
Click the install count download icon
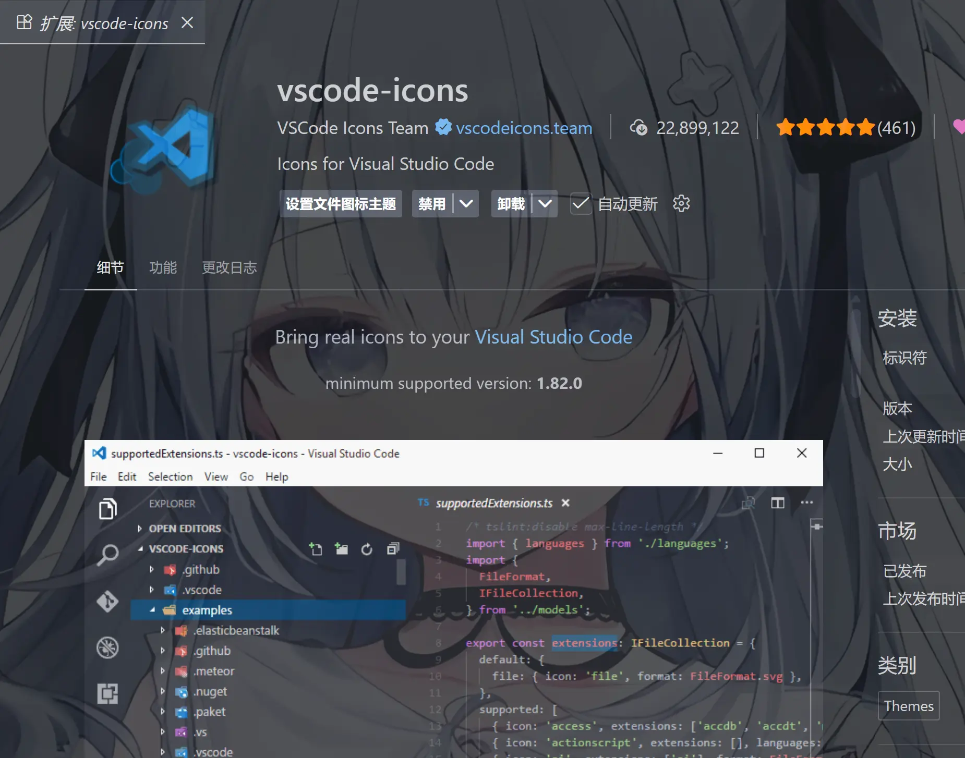tap(638, 128)
